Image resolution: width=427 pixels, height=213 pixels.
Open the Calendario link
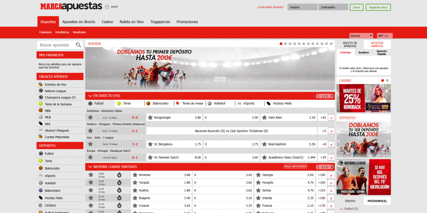point(45,32)
